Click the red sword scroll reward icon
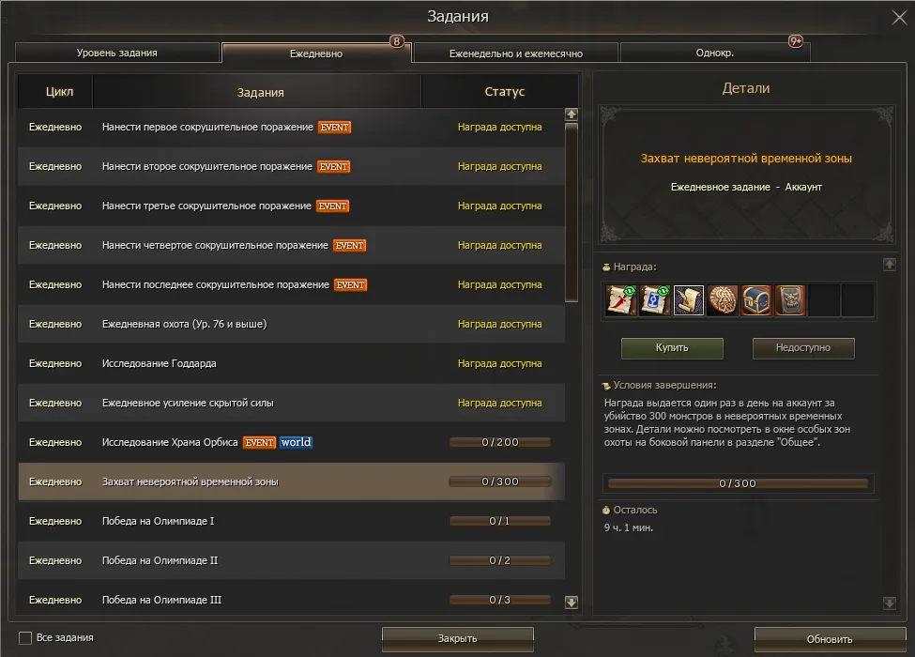The width and height of the screenshot is (915, 657). [621, 300]
